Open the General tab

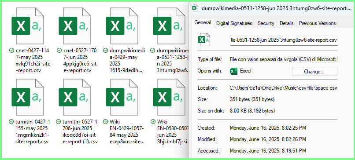pyautogui.click(x=203, y=22)
